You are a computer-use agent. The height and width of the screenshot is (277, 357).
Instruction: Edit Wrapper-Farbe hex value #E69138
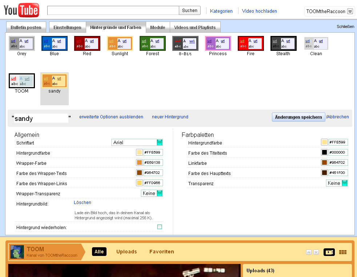(153, 162)
